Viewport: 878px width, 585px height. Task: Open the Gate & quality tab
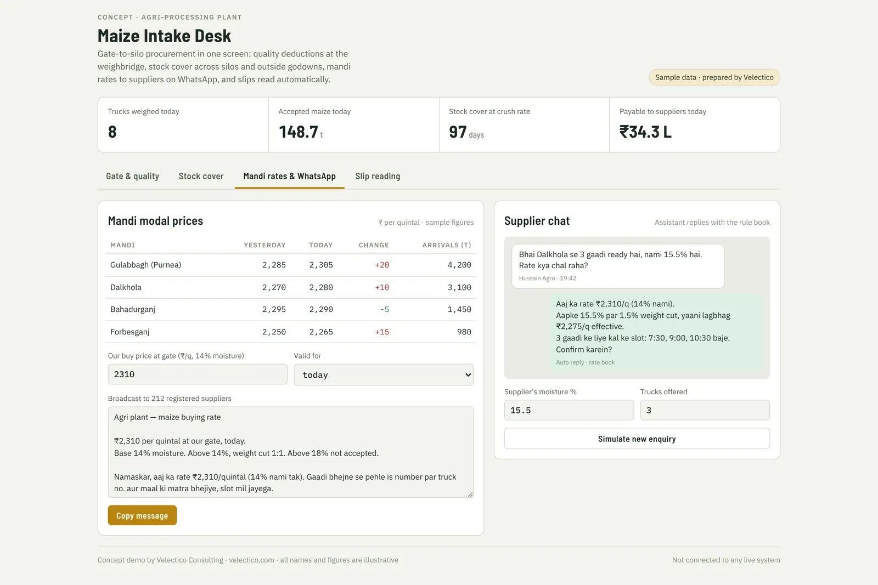pyautogui.click(x=132, y=176)
